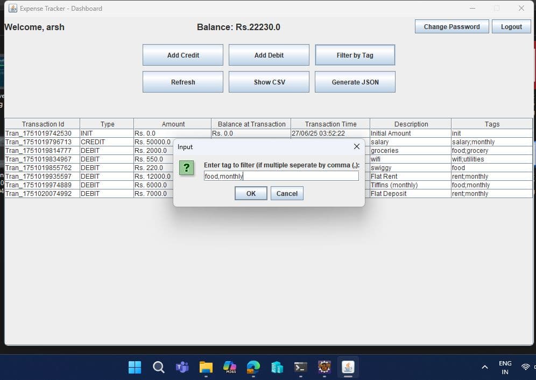Open Wi-Fi network tray icon
The height and width of the screenshot is (380, 536).
pos(525,367)
